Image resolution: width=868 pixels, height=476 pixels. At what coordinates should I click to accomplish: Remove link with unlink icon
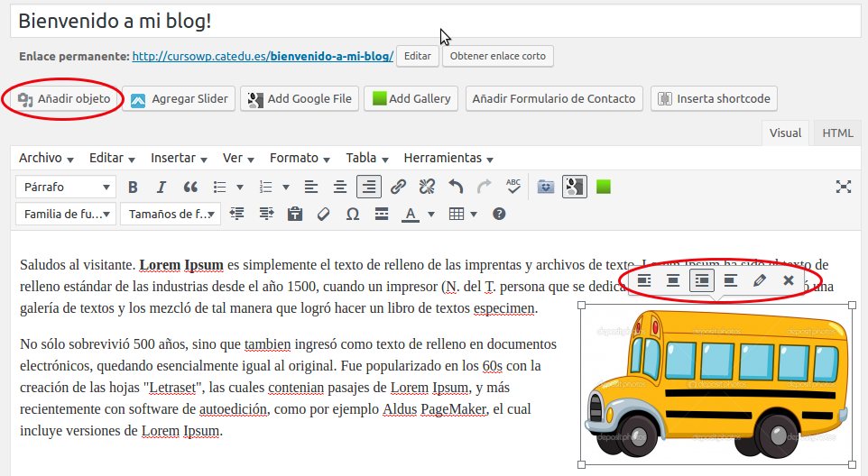427,187
